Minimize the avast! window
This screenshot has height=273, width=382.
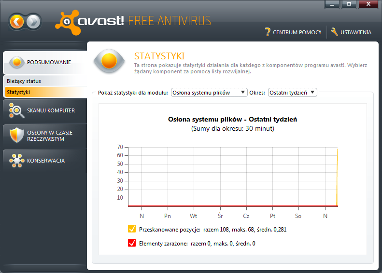[332, 4]
